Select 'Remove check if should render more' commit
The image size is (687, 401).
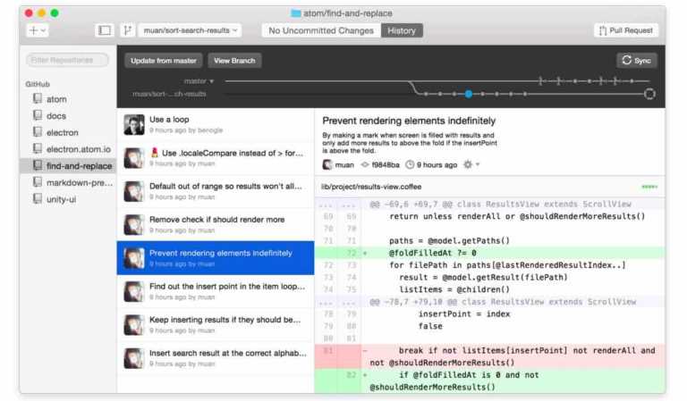click(216, 224)
